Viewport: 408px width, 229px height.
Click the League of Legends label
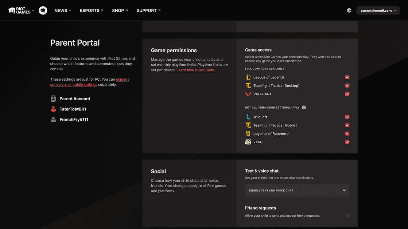tap(269, 77)
